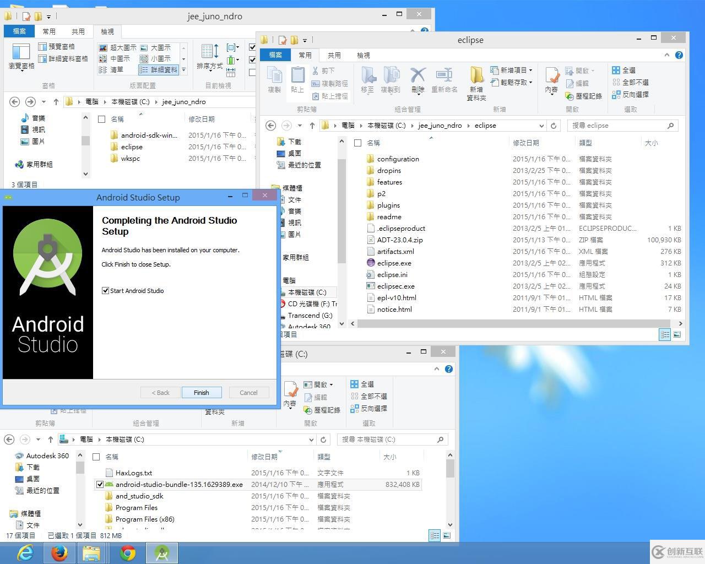Click the search magnifier in eclipse search box
Screen dimensions: 705x564
click(x=670, y=126)
